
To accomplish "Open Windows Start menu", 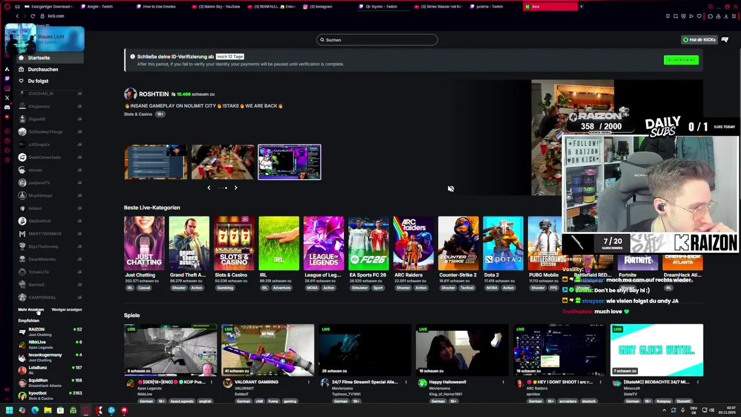I will click(x=9, y=410).
